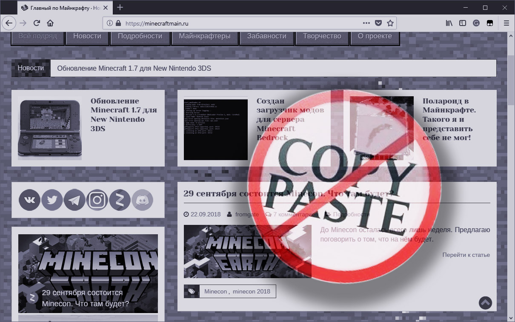The width and height of the screenshot is (515, 322).
Task: Click the browser Reload button
Action: [37, 23]
